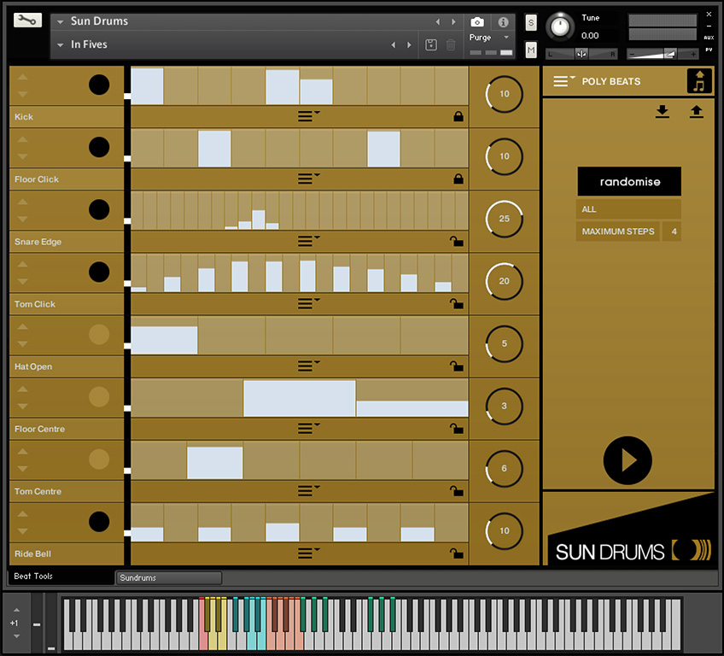The image size is (724, 656).
Task: Go to the next snapshot beside In Fives
Action: pyautogui.click(x=409, y=44)
